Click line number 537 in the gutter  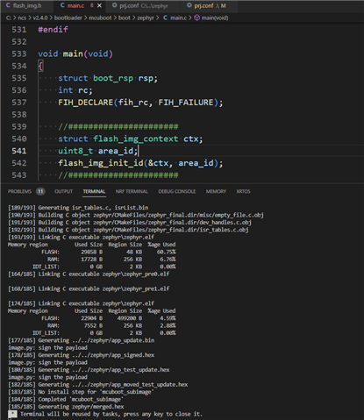pyautogui.click(x=19, y=103)
